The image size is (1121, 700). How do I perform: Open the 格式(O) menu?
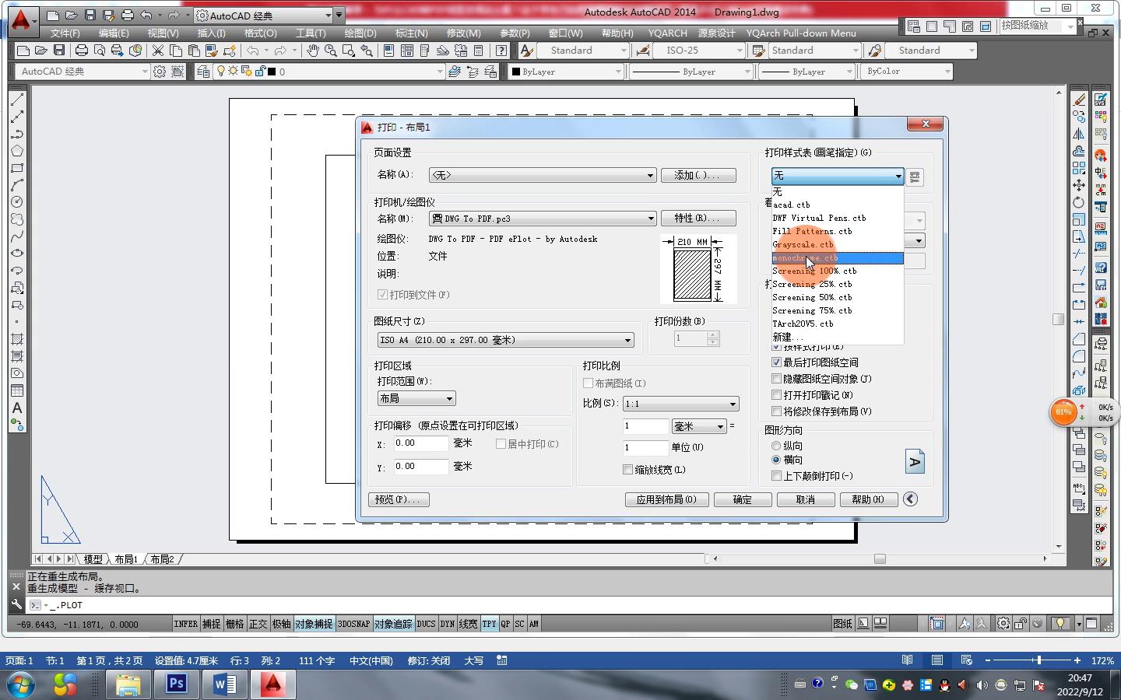[260, 33]
